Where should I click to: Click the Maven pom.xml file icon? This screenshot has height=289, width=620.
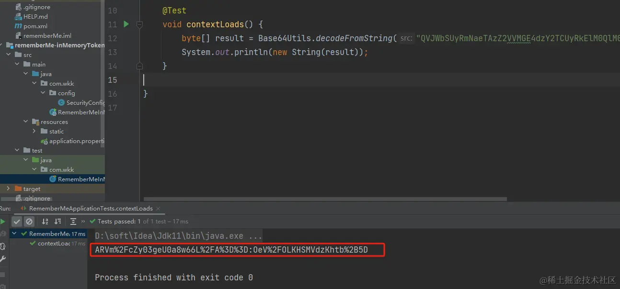18,26
